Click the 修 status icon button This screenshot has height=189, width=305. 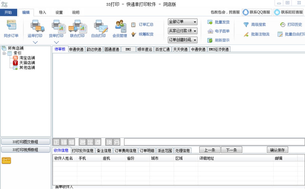coord(71,142)
